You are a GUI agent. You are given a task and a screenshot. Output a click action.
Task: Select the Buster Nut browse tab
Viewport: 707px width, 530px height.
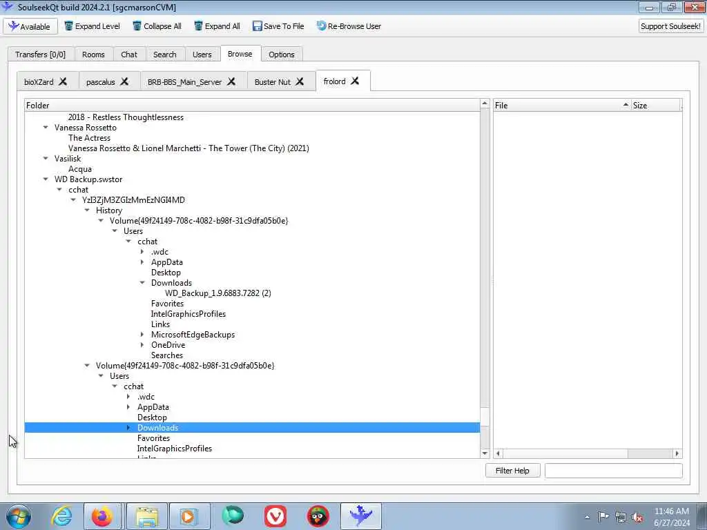coord(273,82)
